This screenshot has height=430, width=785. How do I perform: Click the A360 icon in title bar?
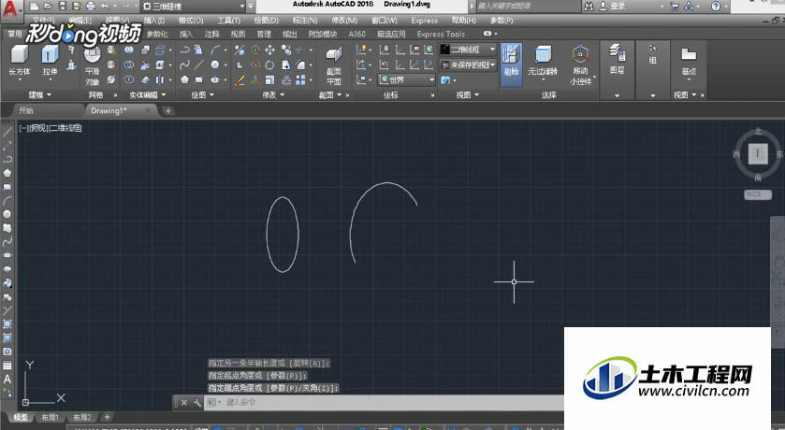coord(690,6)
